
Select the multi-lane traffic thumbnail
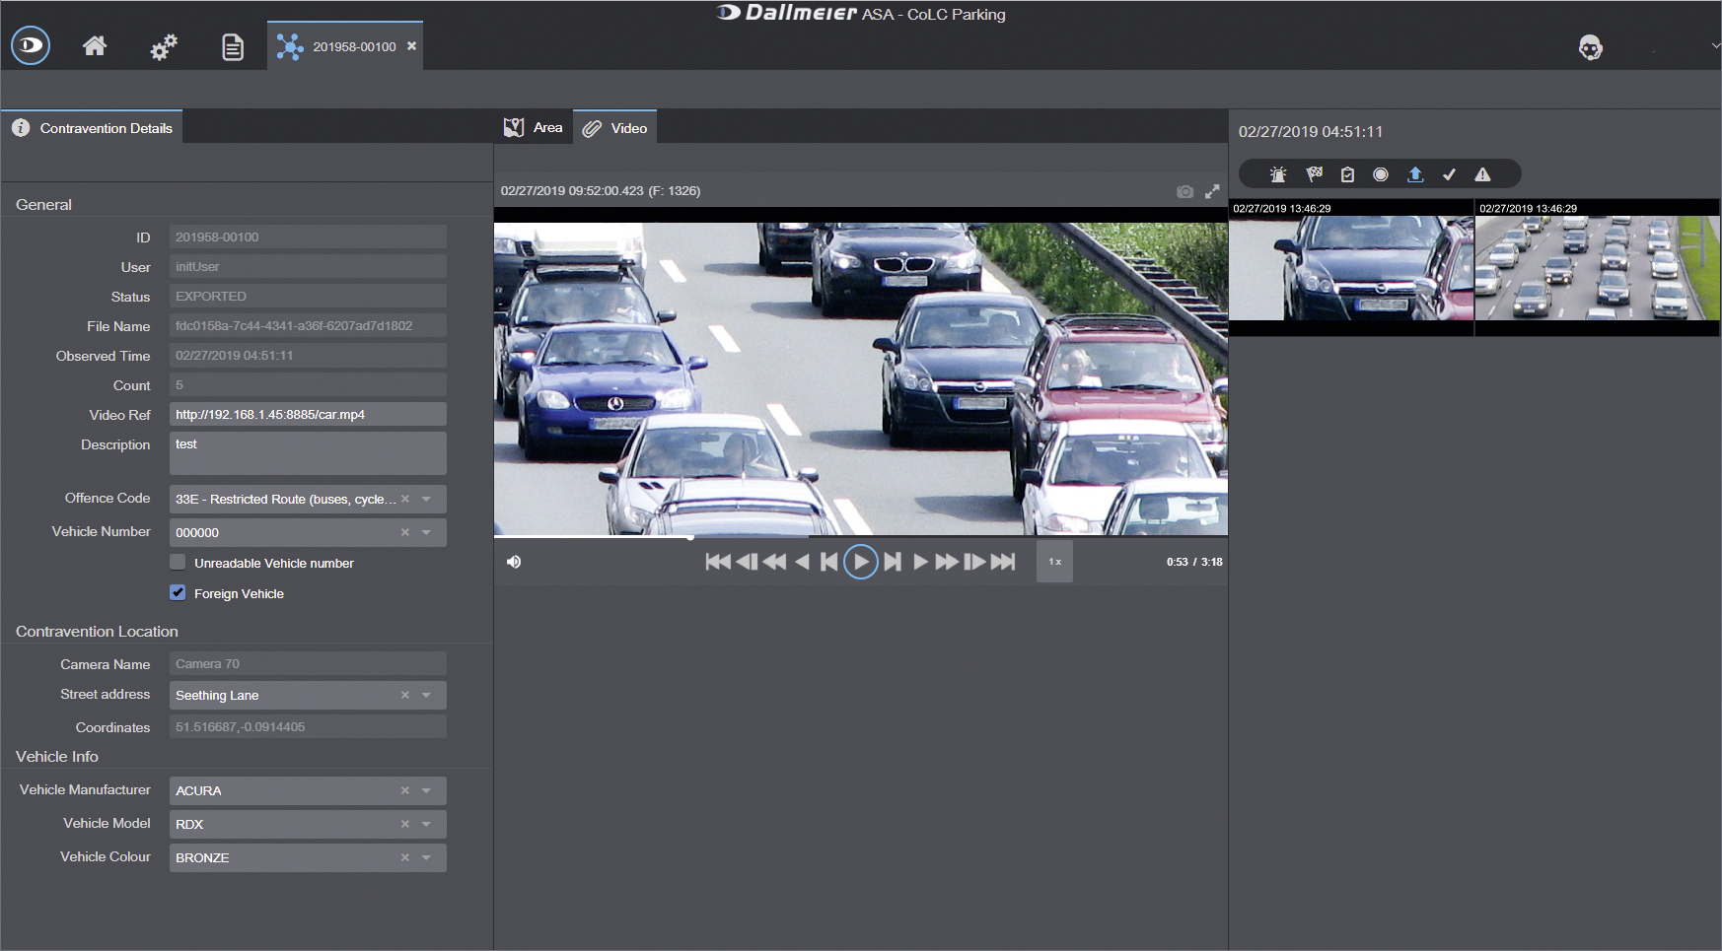1597,268
